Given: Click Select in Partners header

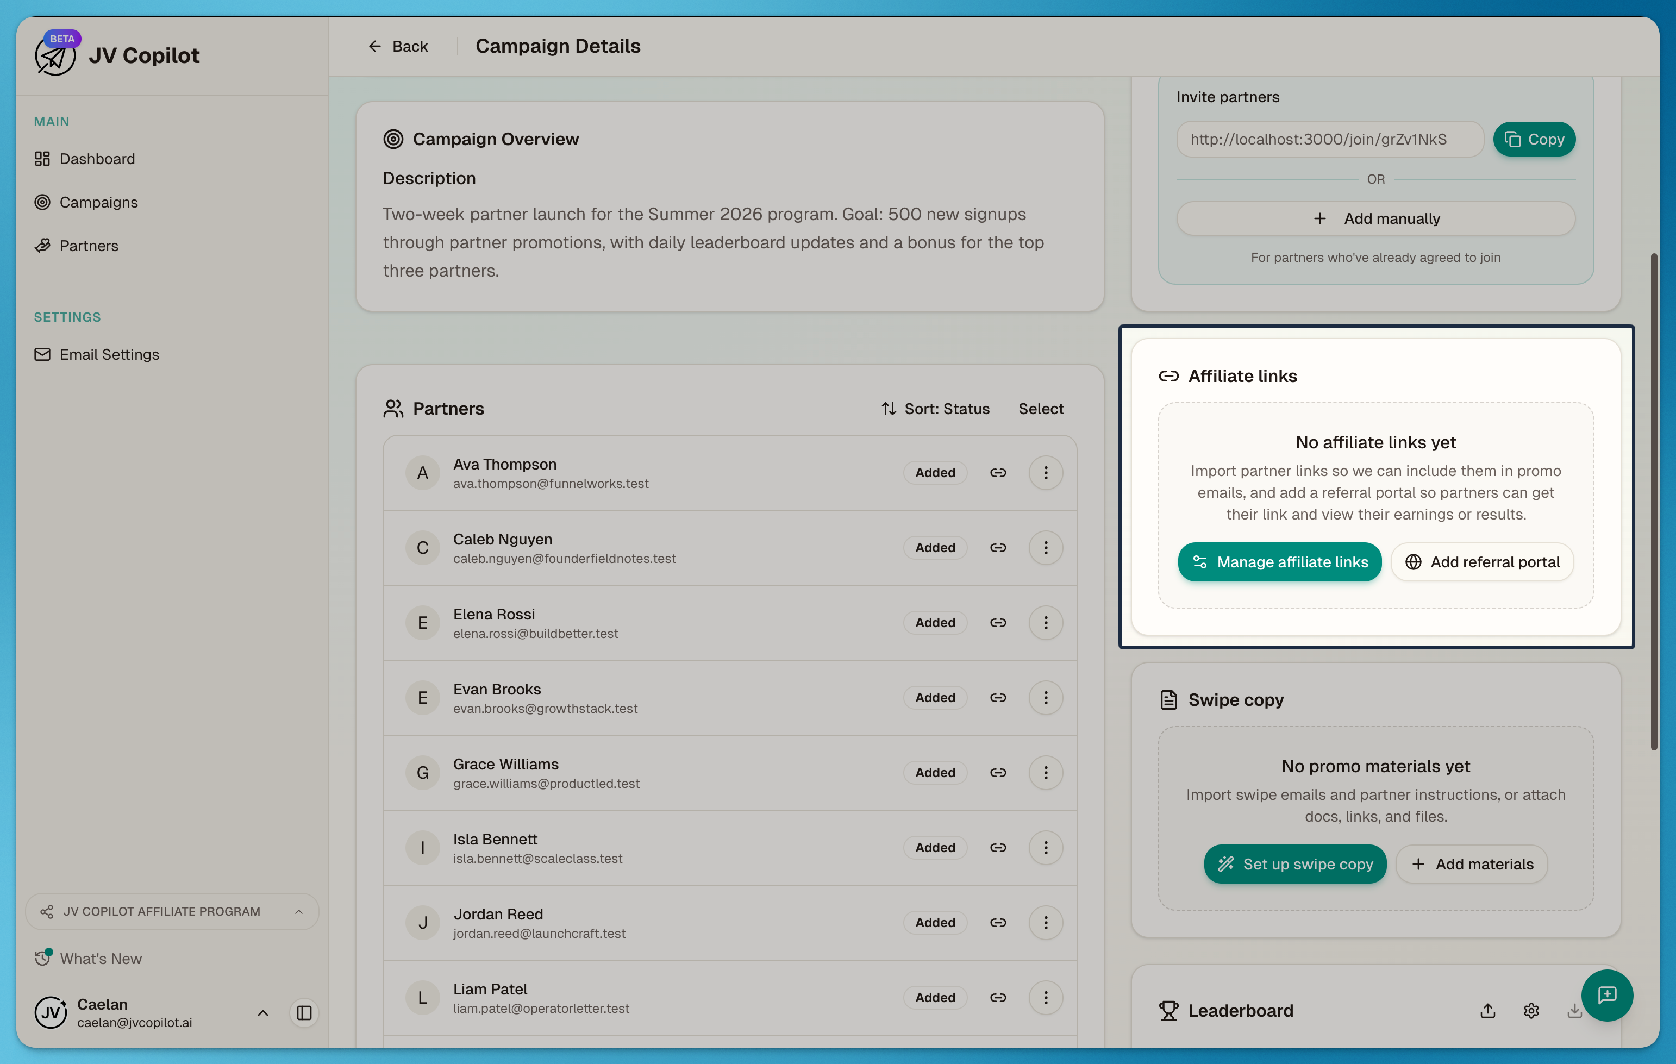Looking at the screenshot, I should 1041,409.
